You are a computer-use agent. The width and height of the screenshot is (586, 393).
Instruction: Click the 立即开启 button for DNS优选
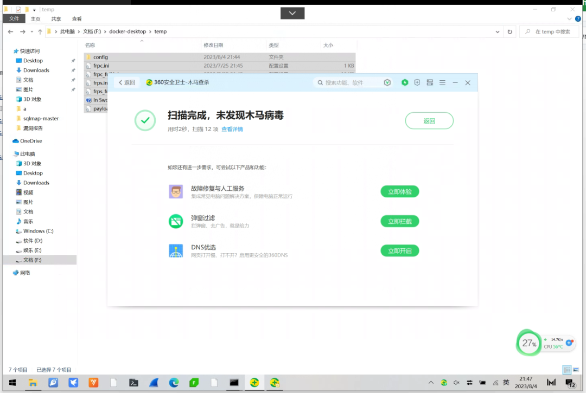[x=400, y=251]
